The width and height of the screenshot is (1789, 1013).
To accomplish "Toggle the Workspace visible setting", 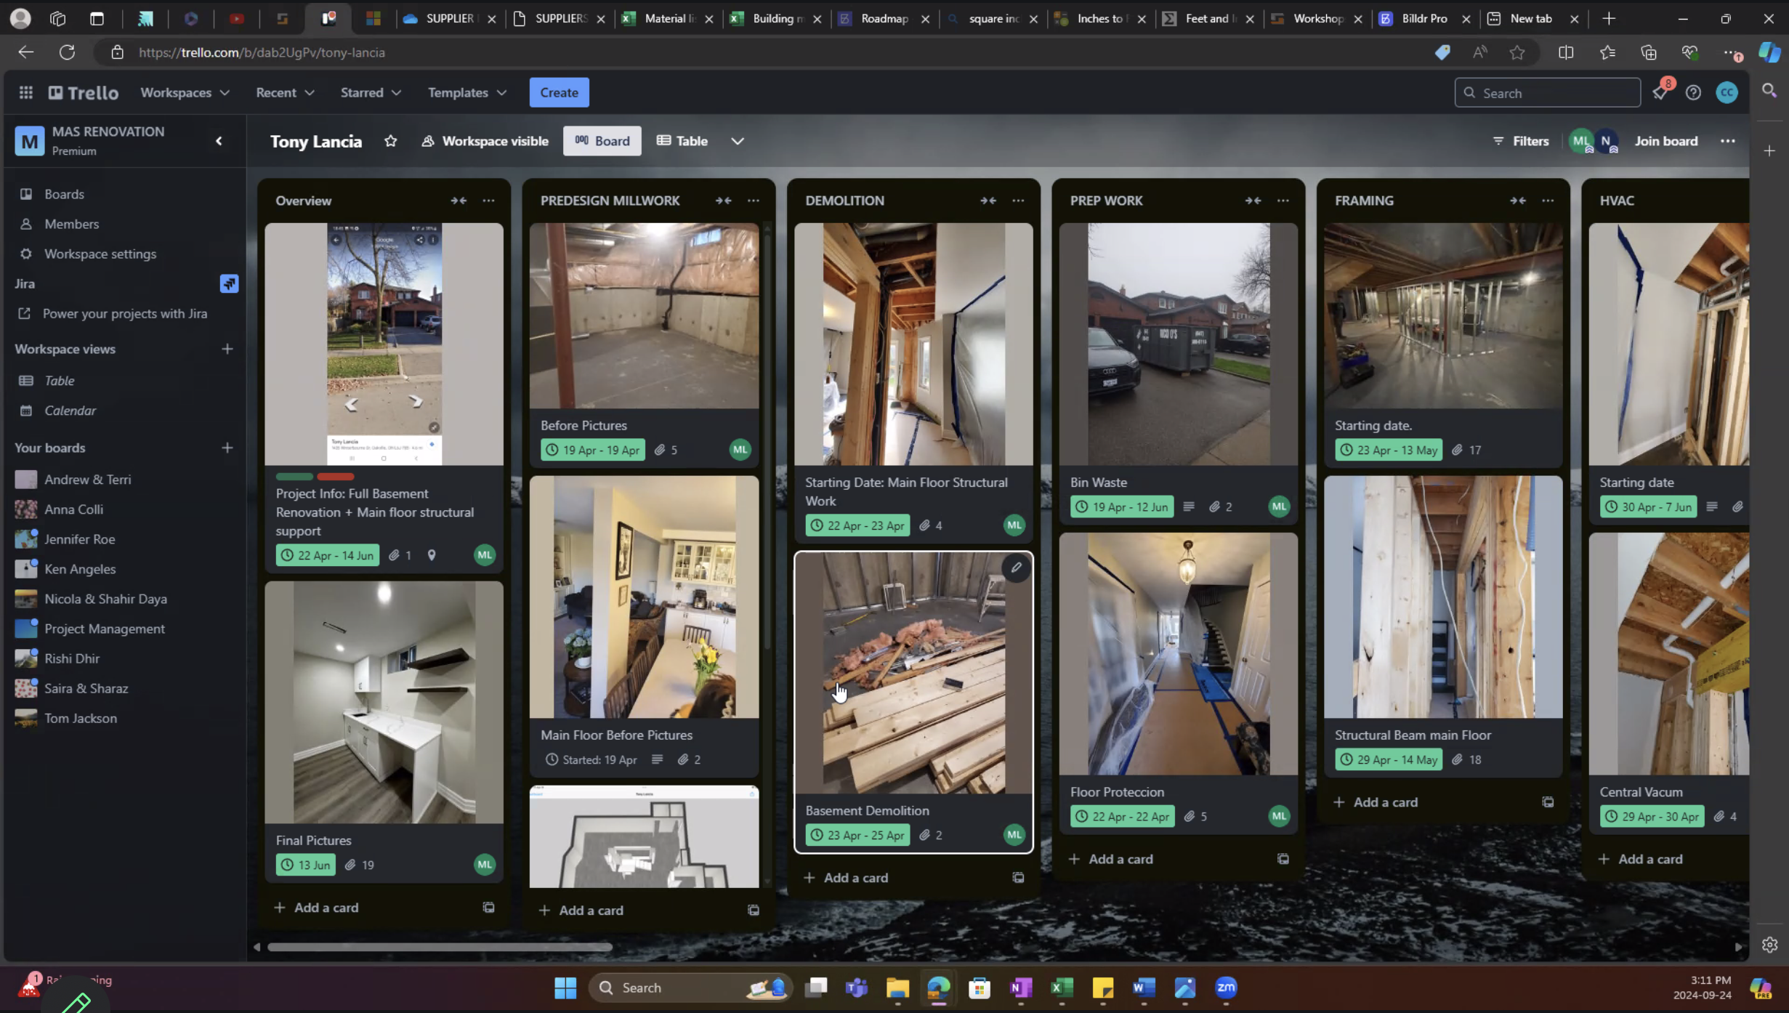I will (x=485, y=141).
